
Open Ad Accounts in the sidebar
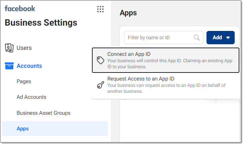(32, 97)
